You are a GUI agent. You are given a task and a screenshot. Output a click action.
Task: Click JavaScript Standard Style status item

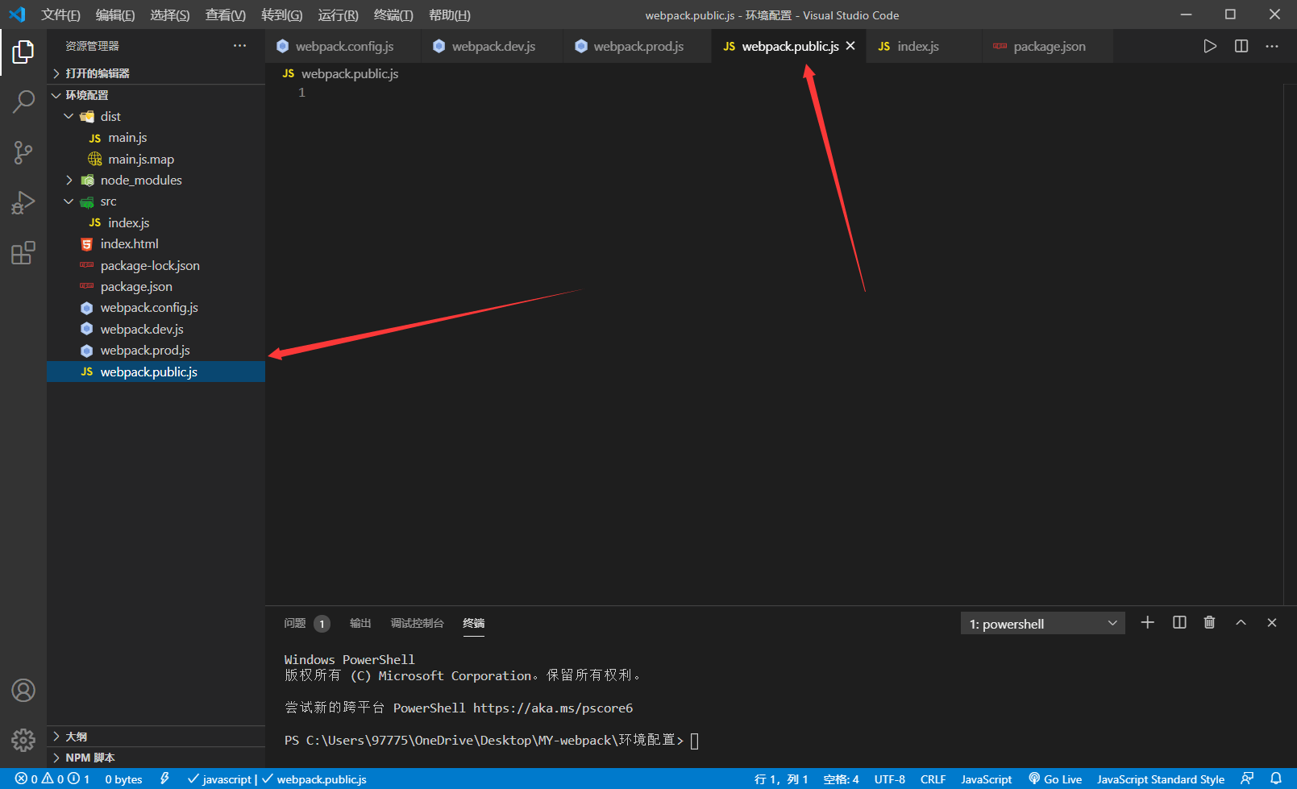pyautogui.click(x=1160, y=779)
